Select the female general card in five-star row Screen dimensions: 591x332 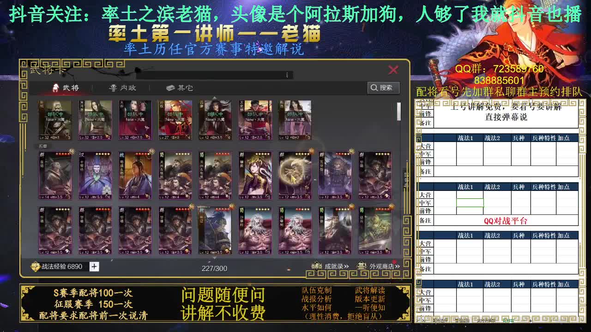coord(255,175)
